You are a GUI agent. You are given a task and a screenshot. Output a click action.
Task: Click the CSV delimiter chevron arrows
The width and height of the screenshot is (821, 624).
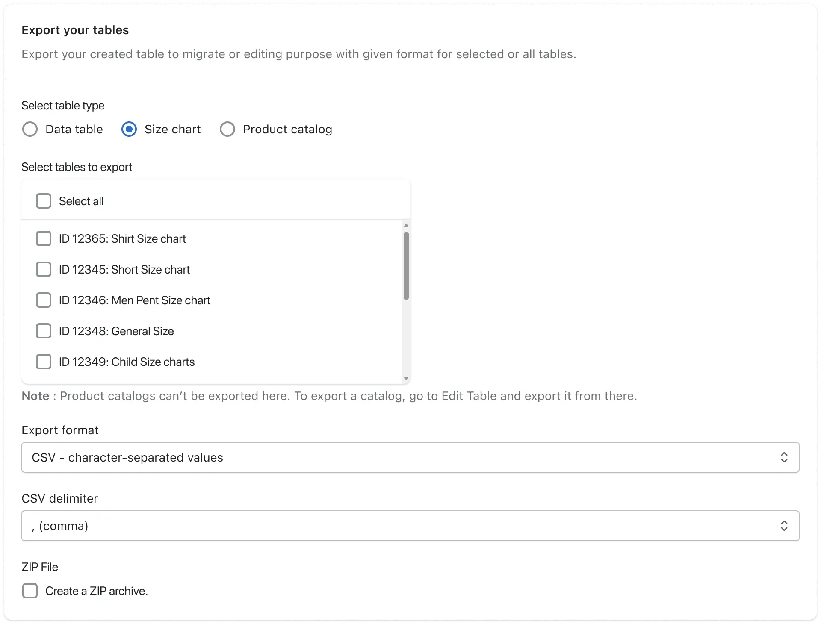(784, 526)
